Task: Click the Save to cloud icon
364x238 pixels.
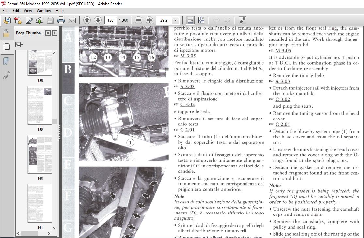Action: point(40,21)
